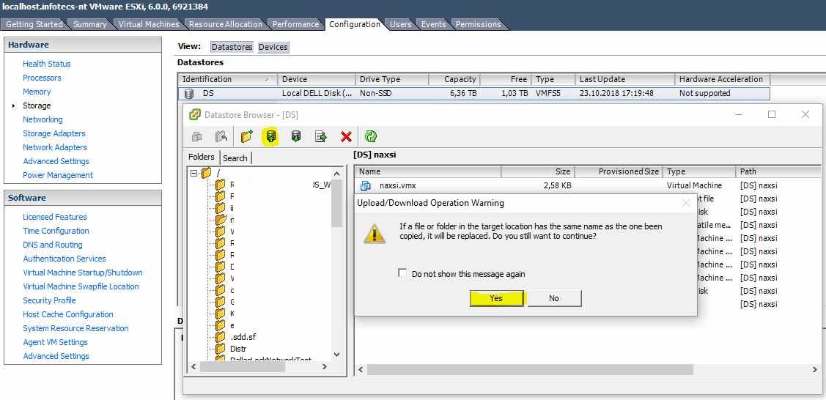Open the Search tab in Datastore Browser
The width and height of the screenshot is (826, 400).
pos(235,158)
